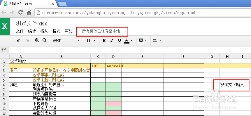The height and width of the screenshot is (116, 251).
Task: Click the undo arrow icon
Action: [x=19, y=41]
